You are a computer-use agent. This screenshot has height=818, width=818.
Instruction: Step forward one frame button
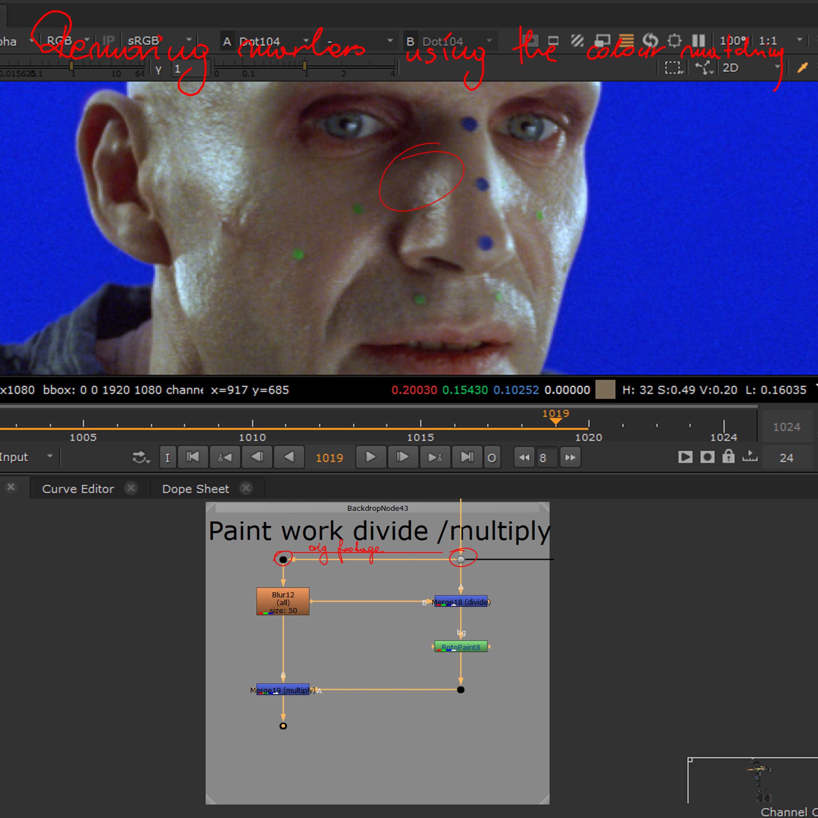click(x=403, y=457)
